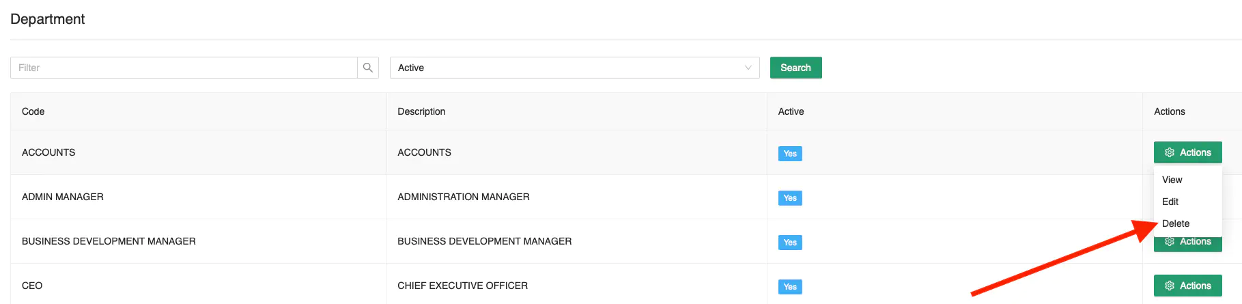Click the Description column header

pos(421,111)
